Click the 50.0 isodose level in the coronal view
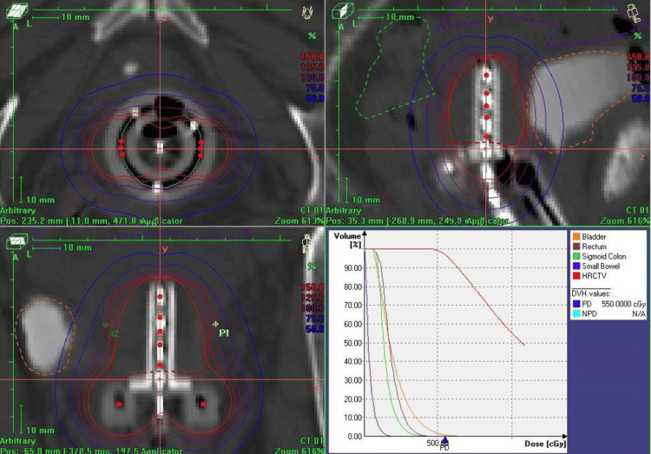The image size is (651, 454). (x=314, y=329)
